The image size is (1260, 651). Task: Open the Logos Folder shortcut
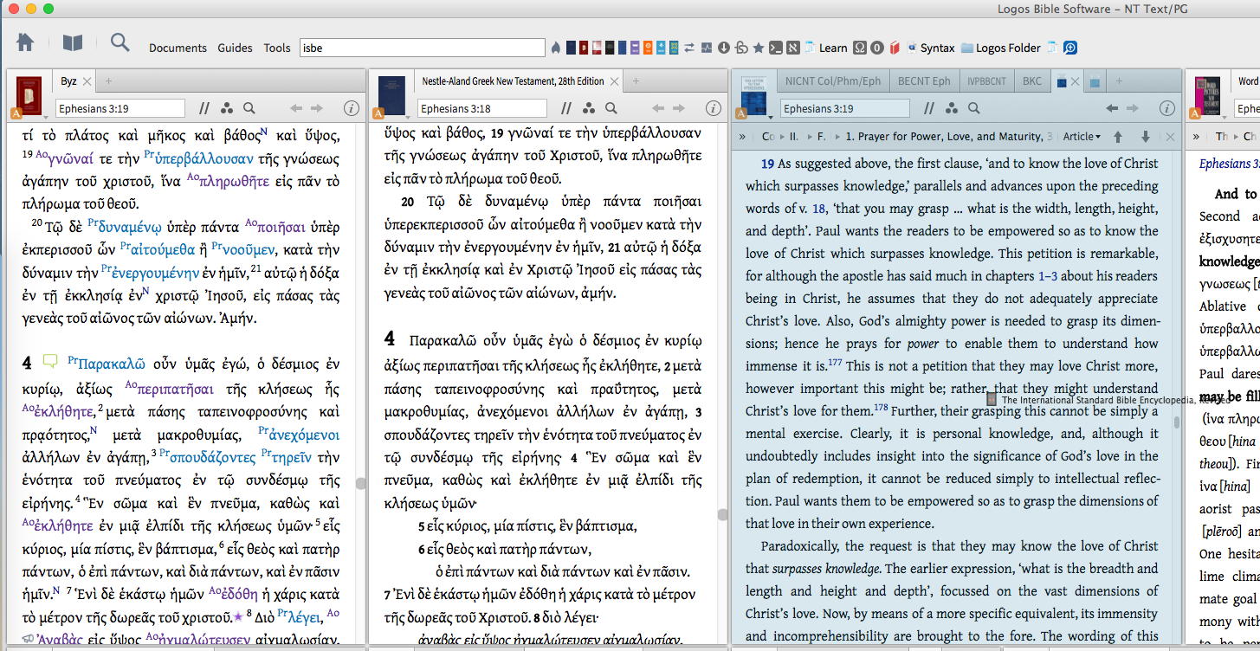[x=1001, y=48]
